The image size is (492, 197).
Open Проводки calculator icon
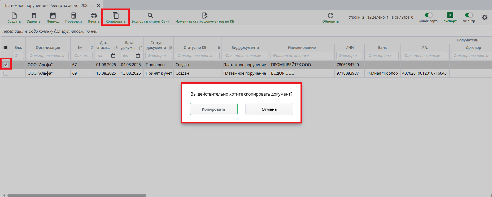coord(73,16)
